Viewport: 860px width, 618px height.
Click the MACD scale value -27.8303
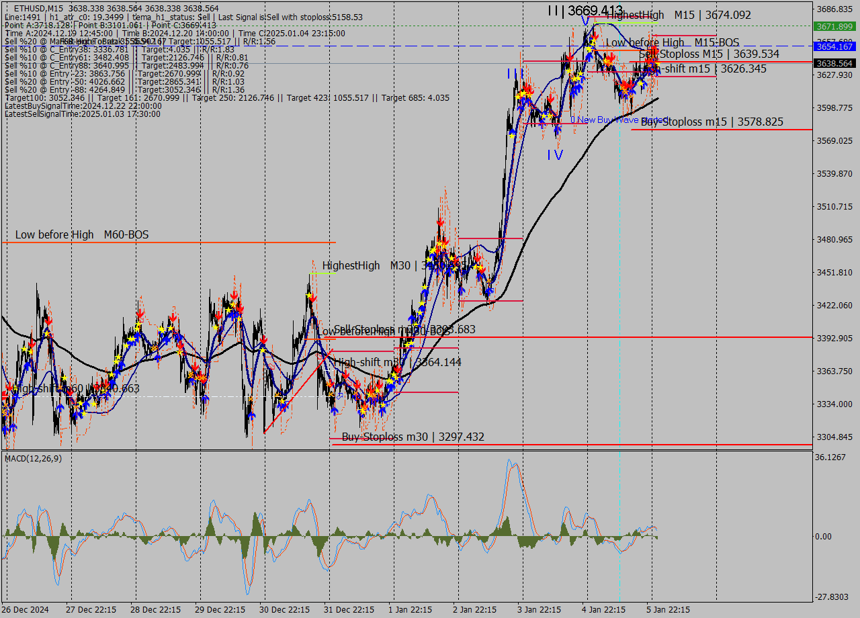832,597
